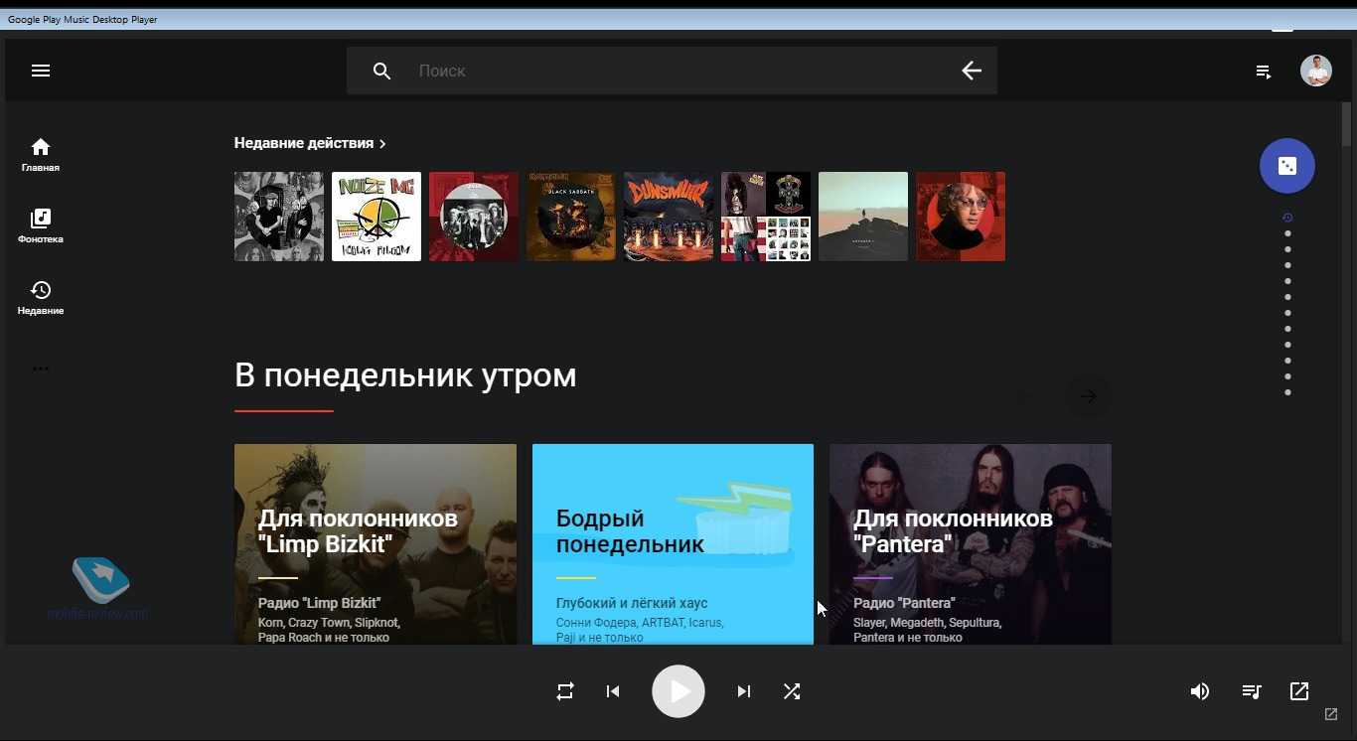Open the misty landscape album thumbnail

click(863, 217)
